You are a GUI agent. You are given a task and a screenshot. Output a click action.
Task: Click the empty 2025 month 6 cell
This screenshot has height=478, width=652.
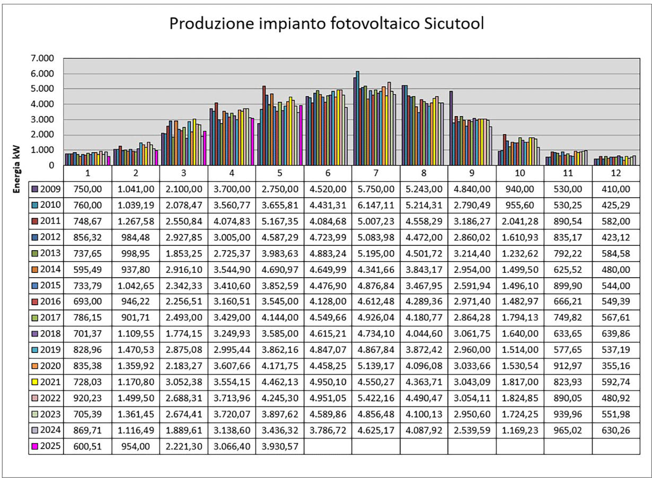(328, 447)
